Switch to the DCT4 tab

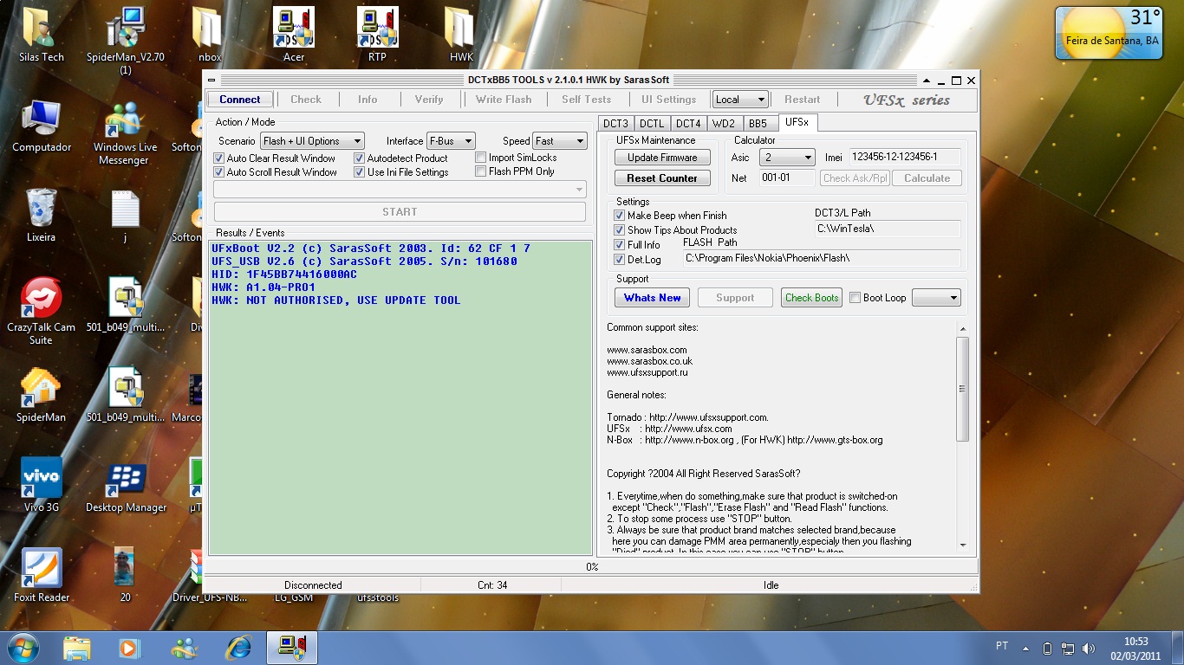[x=689, y=124]
